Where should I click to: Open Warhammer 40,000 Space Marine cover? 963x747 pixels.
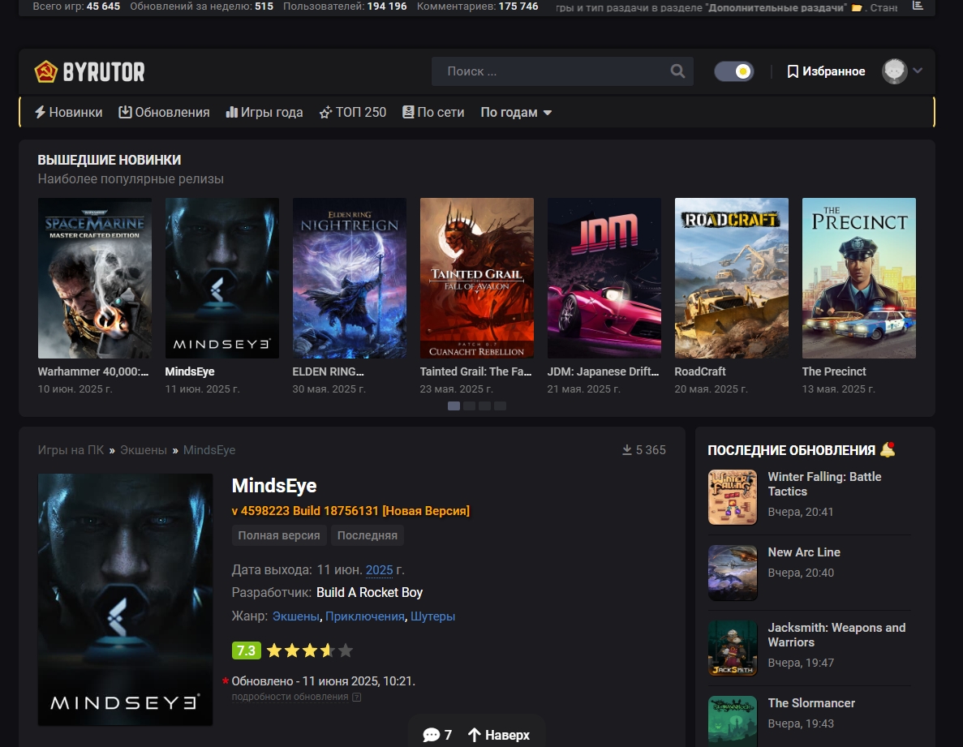pyautogui.click(x=95, y=278)
